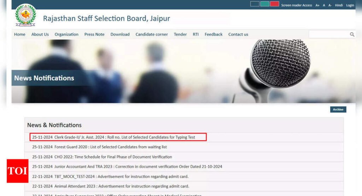This screenshot has width=362, height=196.
Task: Select the red theme swatch
Action: (274, 4)
